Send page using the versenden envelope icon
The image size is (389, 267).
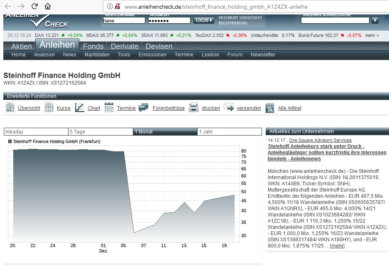[228, 107]
